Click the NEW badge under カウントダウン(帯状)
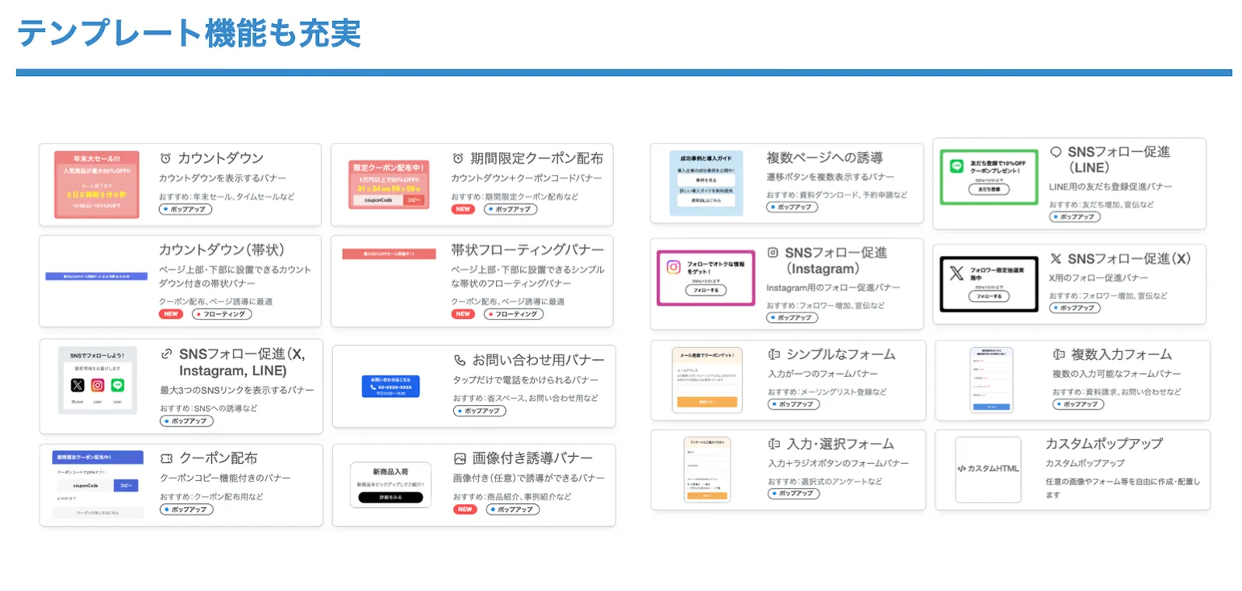The image size is (1242, 591). 171,314
